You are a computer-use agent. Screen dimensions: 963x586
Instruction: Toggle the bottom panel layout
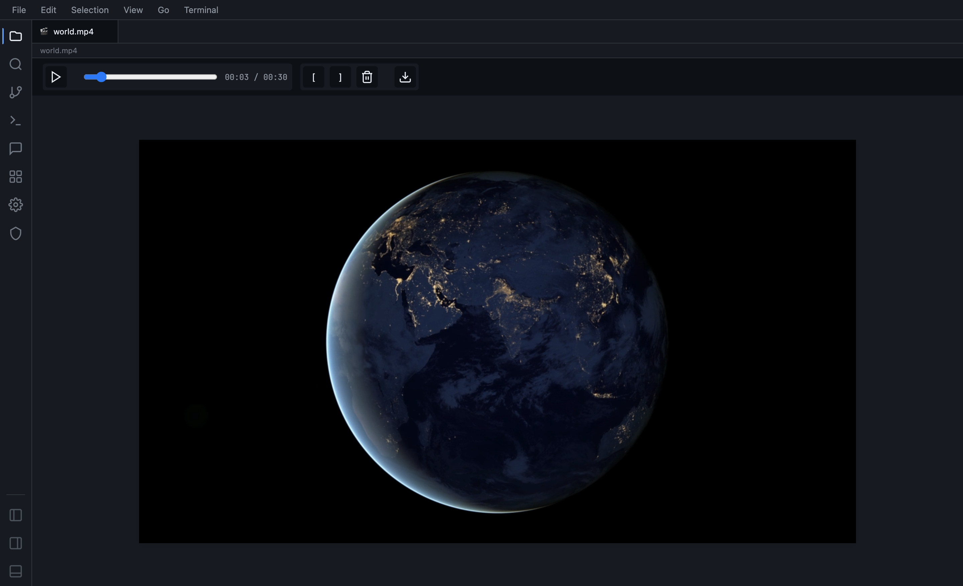[16, 572]
